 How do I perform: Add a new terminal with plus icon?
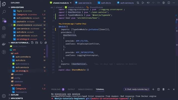tap(153, 89)
